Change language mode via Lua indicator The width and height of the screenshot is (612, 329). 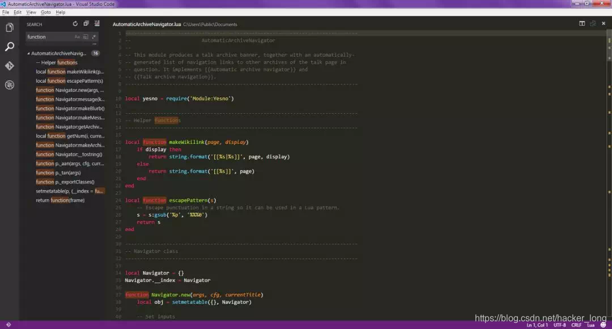tap(590, 325)
